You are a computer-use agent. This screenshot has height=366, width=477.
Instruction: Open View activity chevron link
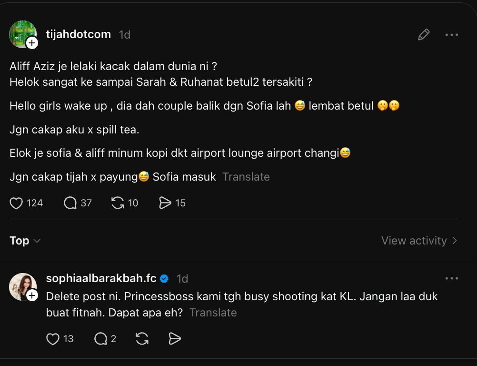pyautogui.click(x=419, y=241)
